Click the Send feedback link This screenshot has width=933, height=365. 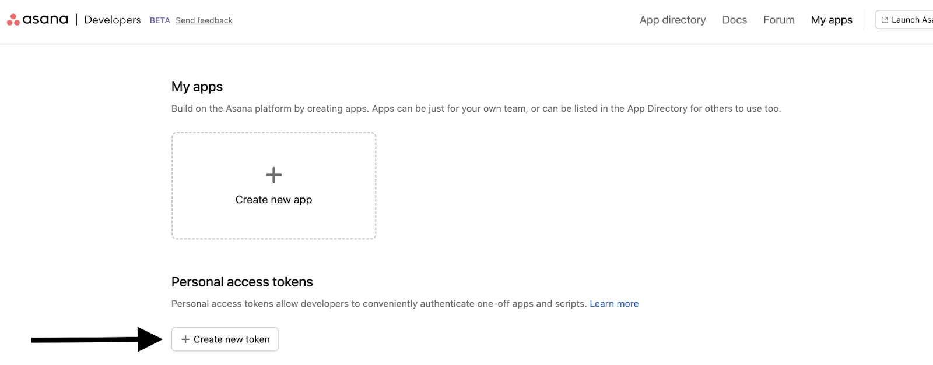pos(204,20)
